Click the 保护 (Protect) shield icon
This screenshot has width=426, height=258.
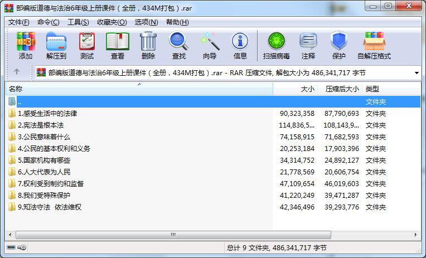click(339, 42)
